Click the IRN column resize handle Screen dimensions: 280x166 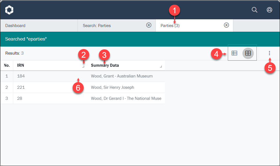[83, 67]
